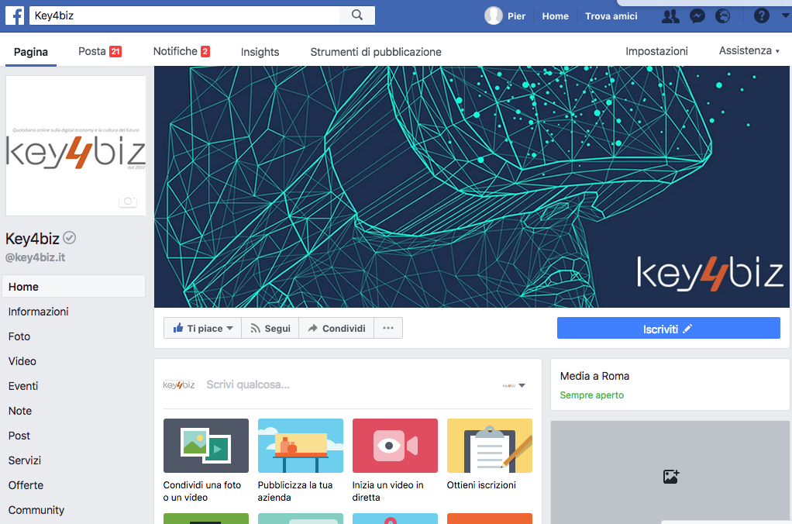Open Foto in the sidebar
The image size is (792, 524).
[19, 336]
